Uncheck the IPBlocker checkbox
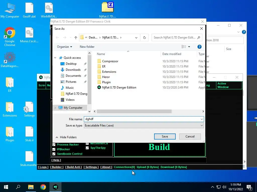This screenshot has height=192, width=257. [54, 149]
